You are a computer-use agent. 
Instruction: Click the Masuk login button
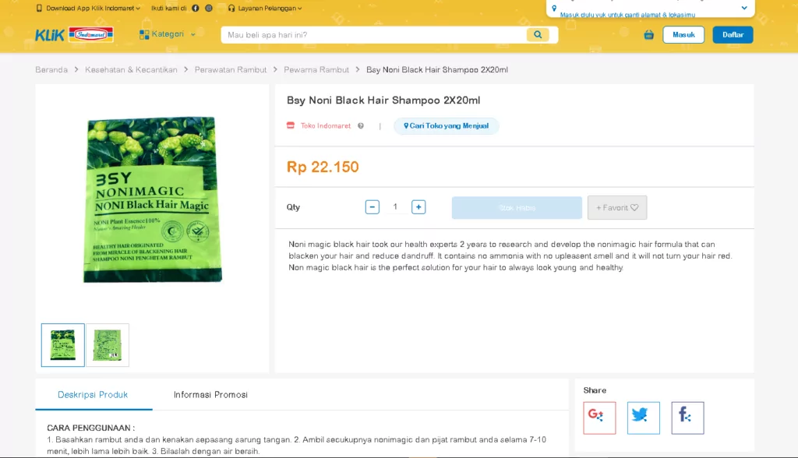click(683, 34)
